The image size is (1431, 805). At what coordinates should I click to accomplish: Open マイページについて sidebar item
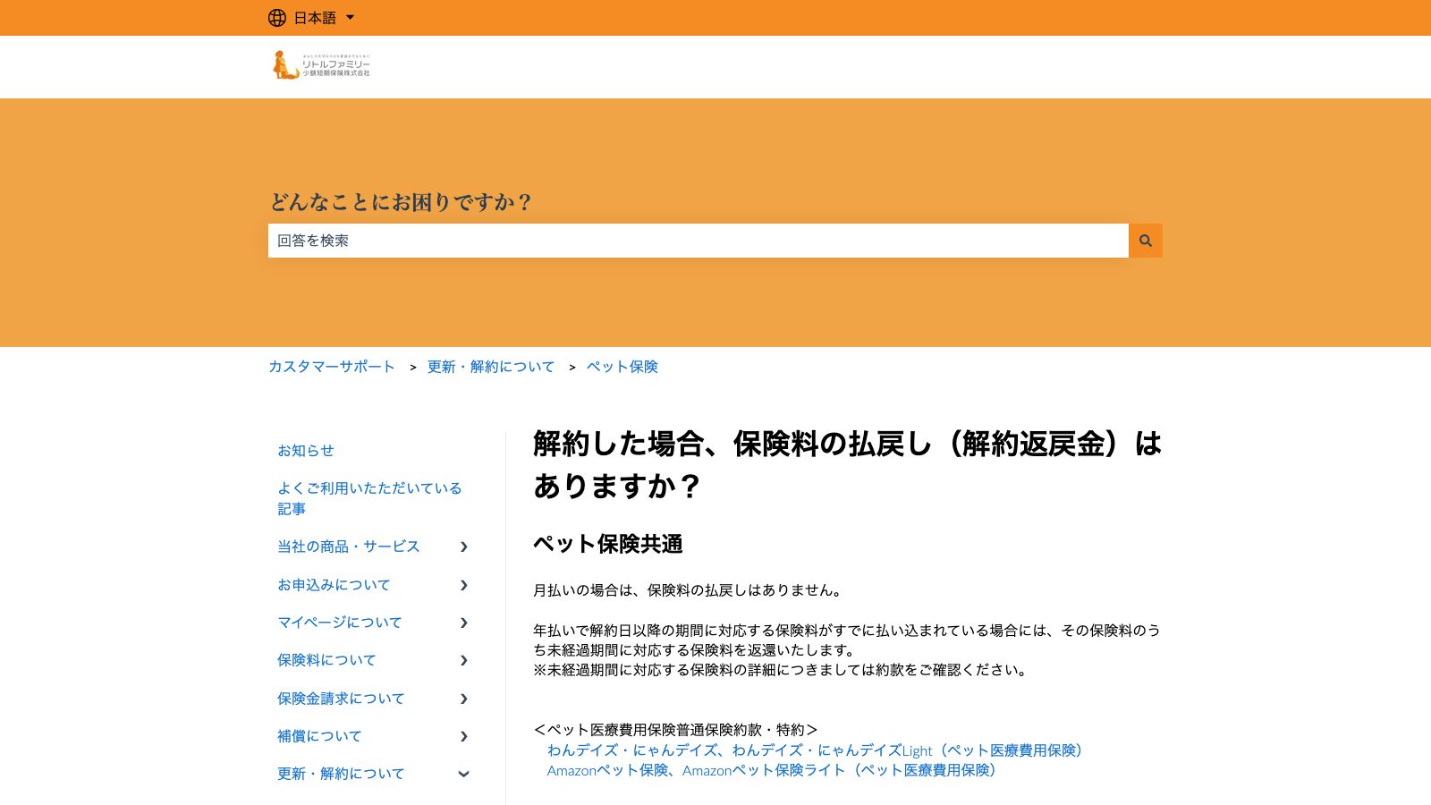[x=340, y=623]
